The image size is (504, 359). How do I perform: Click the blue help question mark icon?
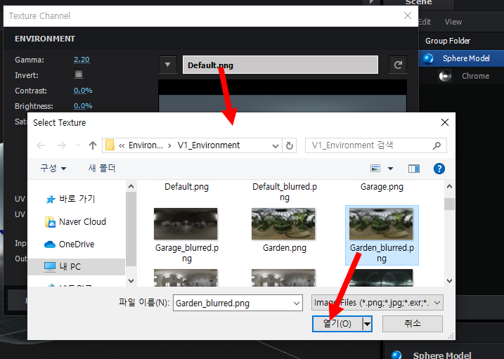[x=439, y=169]
